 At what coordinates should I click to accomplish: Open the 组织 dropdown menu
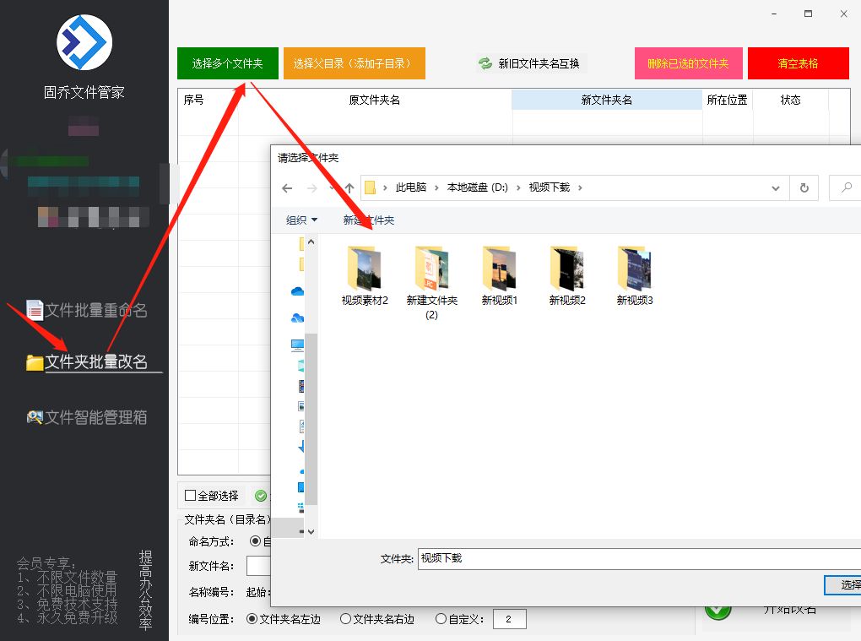tap(301, 220)
